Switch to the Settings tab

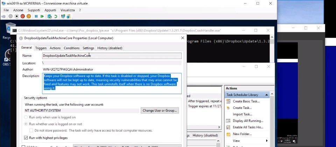[88, 48]
